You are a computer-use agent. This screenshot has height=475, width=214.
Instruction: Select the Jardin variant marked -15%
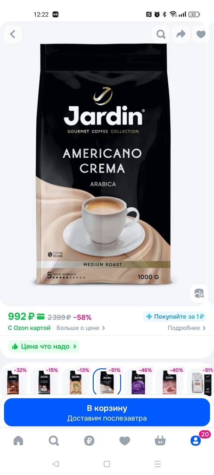44,382
